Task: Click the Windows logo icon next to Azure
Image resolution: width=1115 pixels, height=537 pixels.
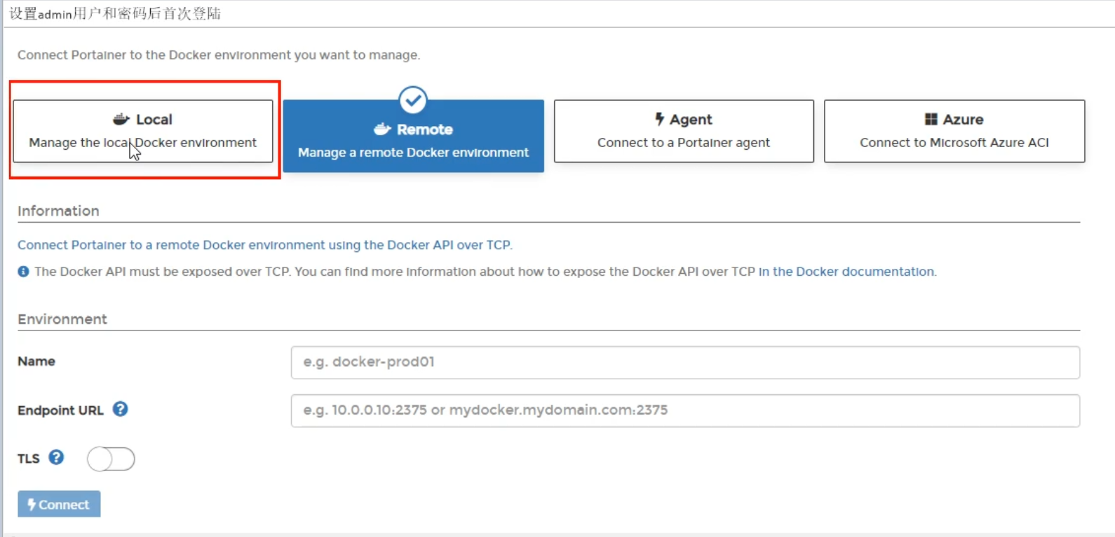Action: 931,119
